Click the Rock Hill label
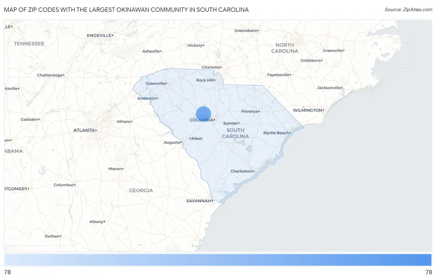Viewport: 436px width, 279px height. click(205, 80)
